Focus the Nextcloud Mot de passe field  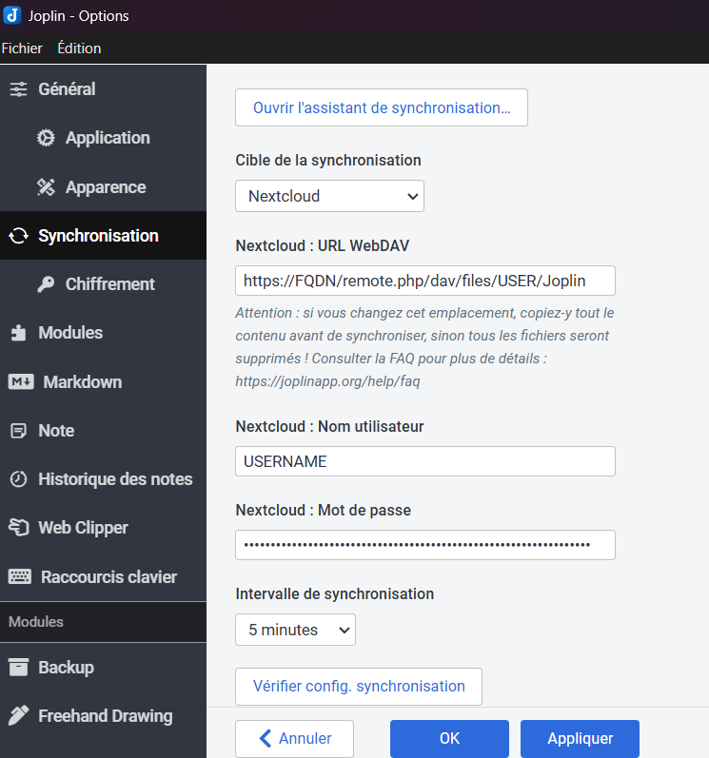(x=425, y=545)
